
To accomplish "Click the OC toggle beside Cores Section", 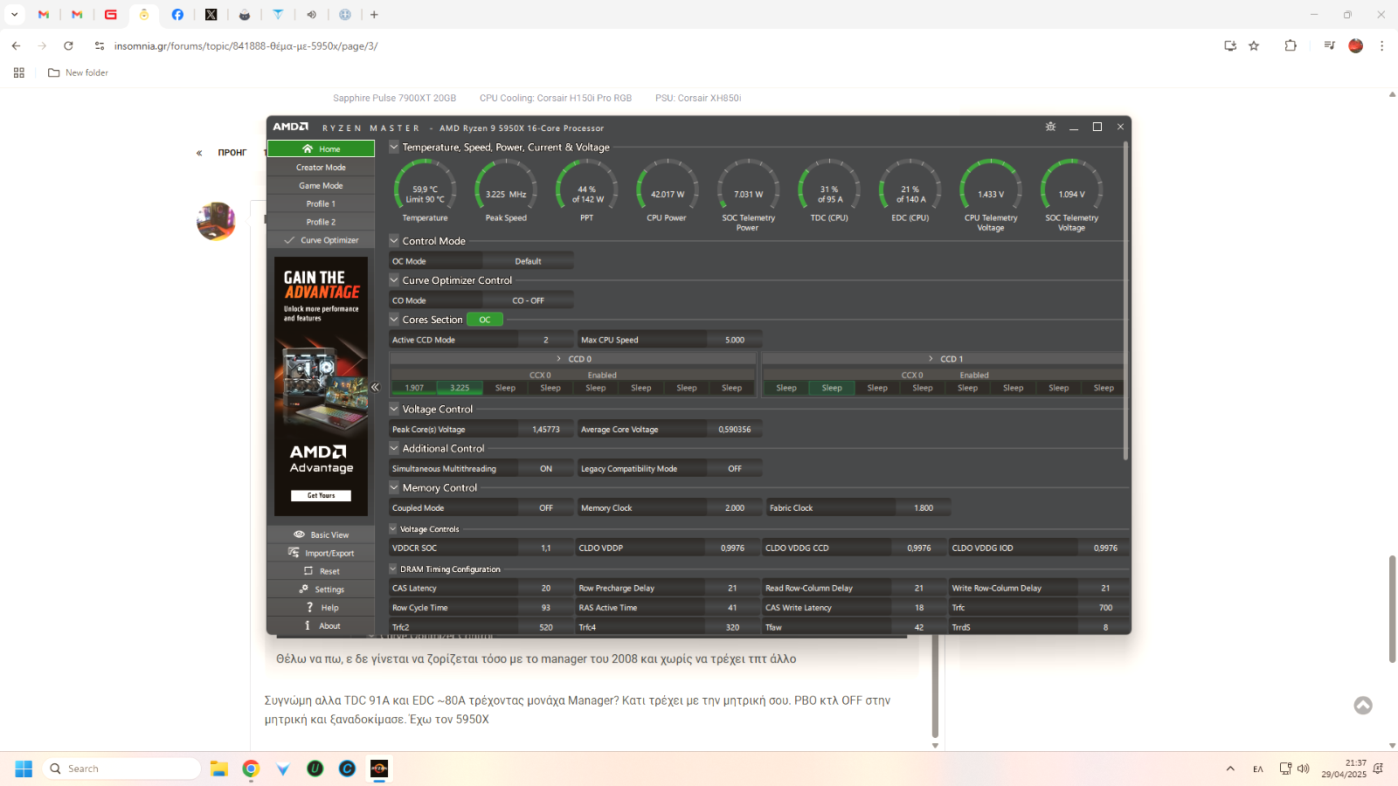I will [x=485, y=320].
